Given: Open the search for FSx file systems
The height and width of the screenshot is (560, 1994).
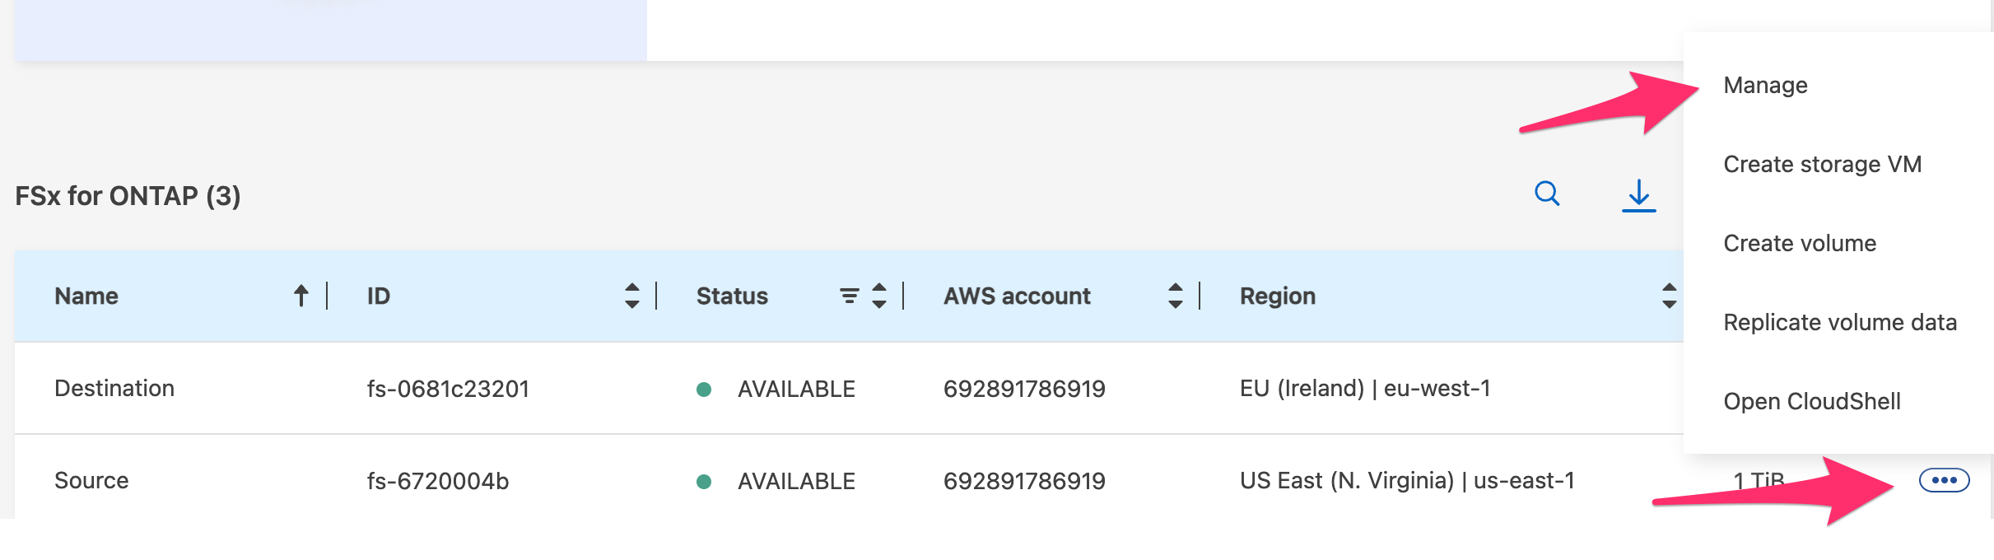Looking at the screenshot, I should point(1546,194).
